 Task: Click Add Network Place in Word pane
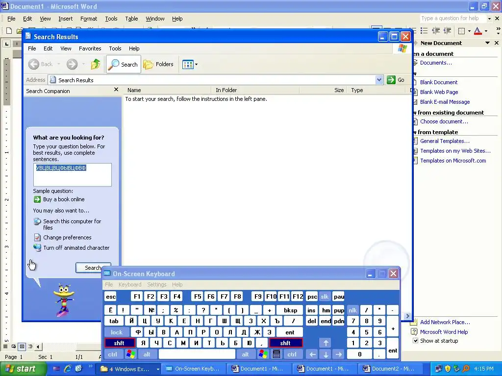(x=445, y=322)
